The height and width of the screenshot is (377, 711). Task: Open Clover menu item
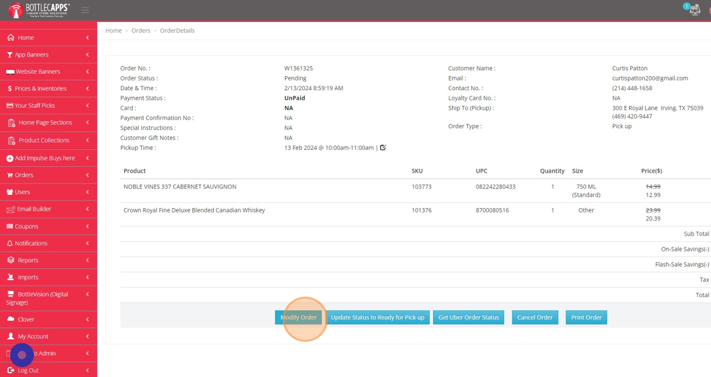tap(48, 319)
